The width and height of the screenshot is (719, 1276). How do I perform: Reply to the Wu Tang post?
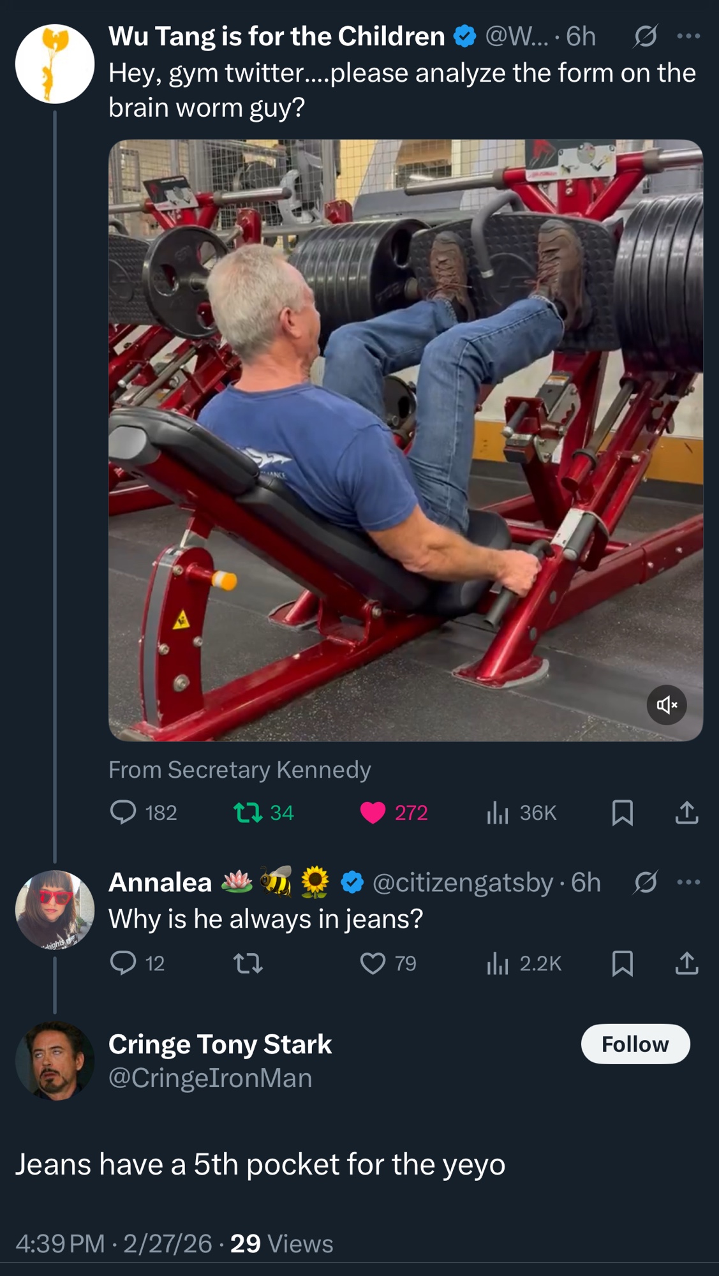coord(123,812)
